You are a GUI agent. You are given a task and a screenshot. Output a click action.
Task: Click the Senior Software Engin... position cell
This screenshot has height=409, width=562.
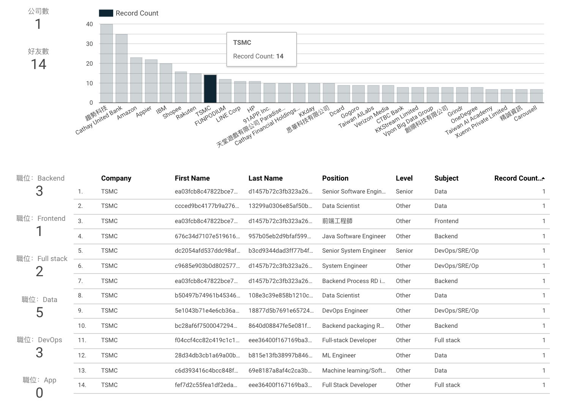pyautogui.click(x=354, y=192)
